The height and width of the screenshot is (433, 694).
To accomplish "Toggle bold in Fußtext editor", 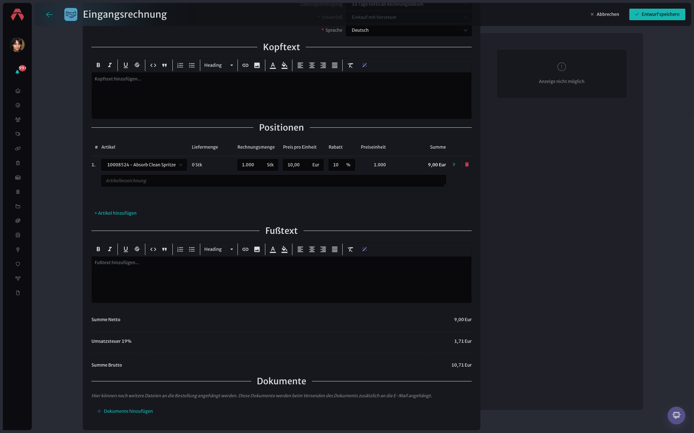I will click(98, 249).
